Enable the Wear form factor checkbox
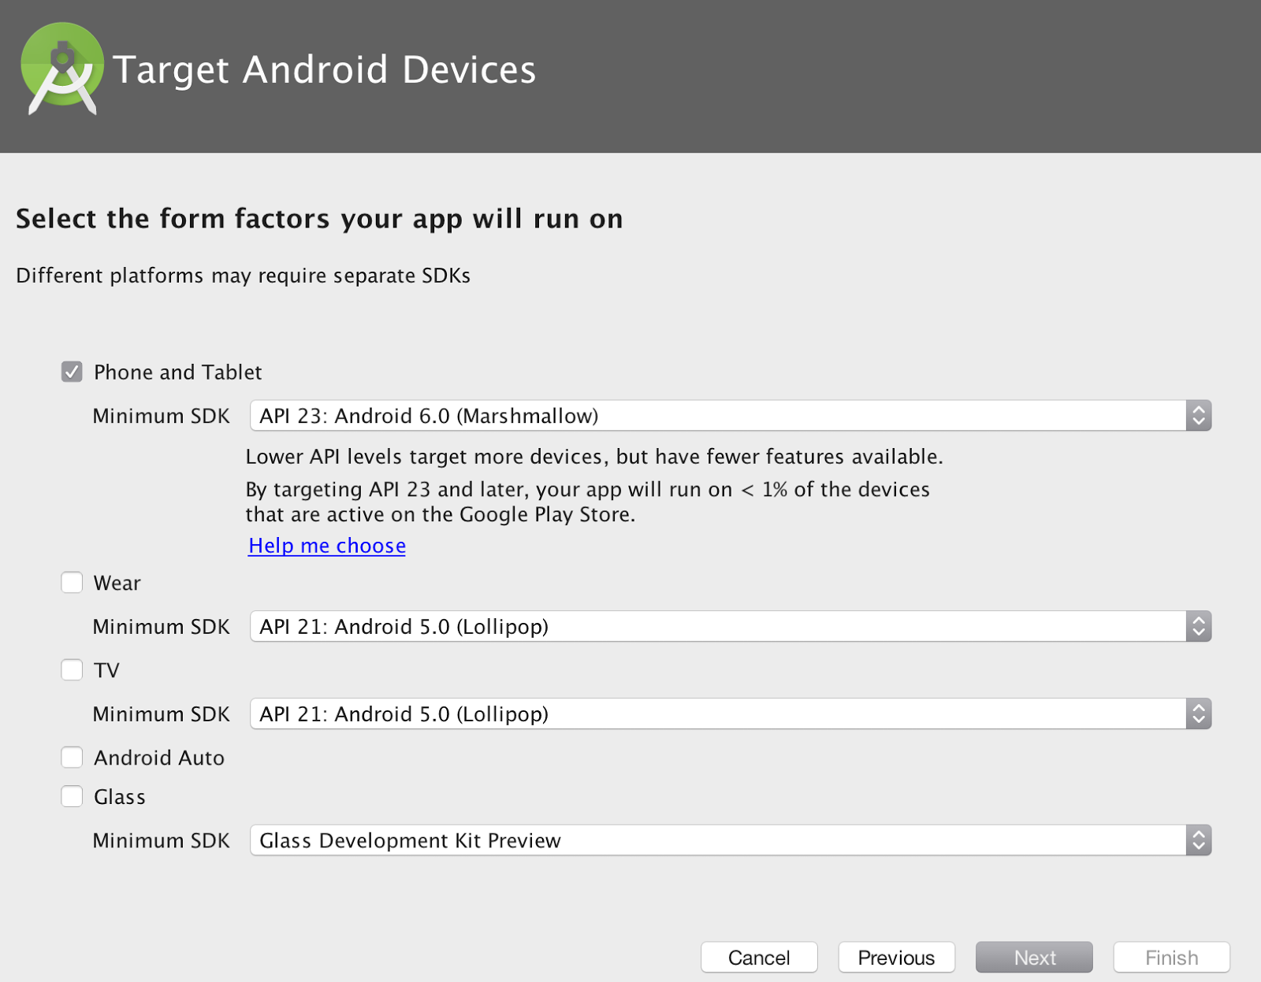The width and height of the screenshot is (1261, 982). point(72,583)
